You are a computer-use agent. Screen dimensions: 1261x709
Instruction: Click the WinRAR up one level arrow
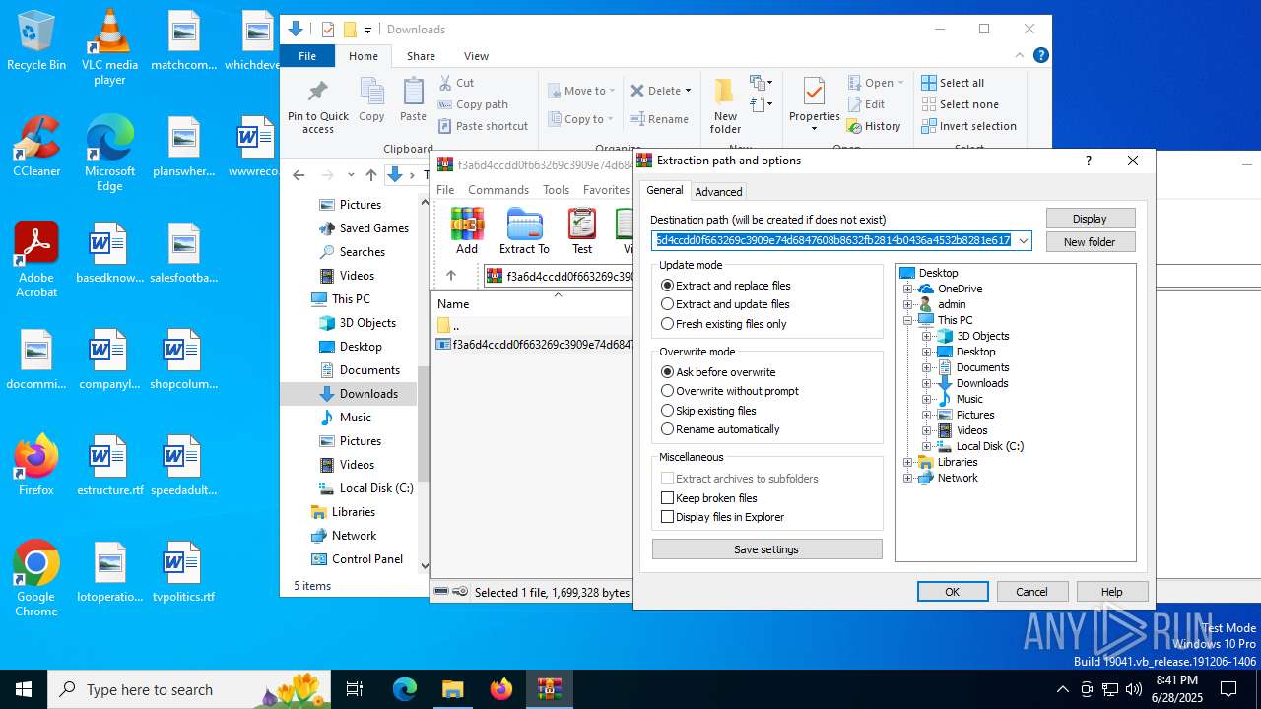[451, 276]
